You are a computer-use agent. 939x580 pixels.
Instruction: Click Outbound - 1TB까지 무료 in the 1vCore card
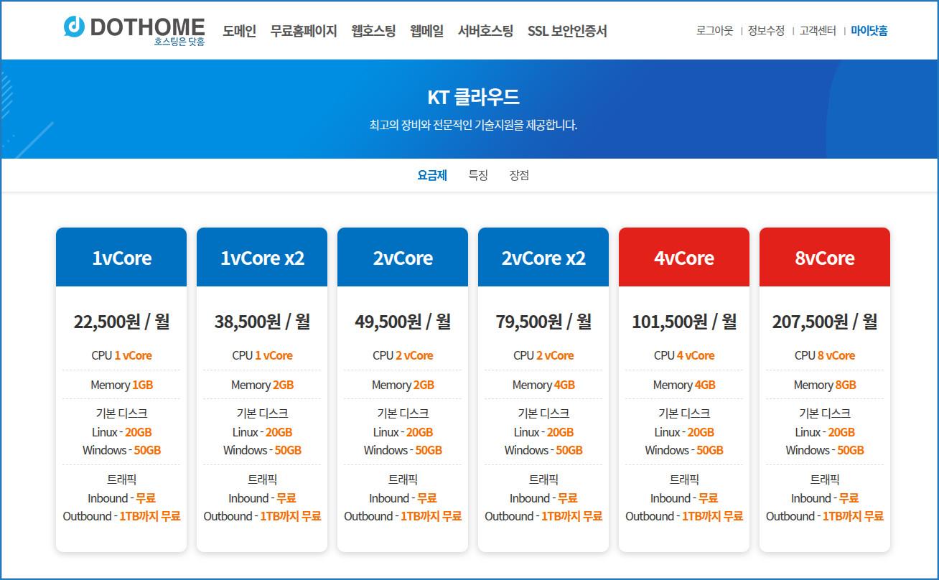121,516
